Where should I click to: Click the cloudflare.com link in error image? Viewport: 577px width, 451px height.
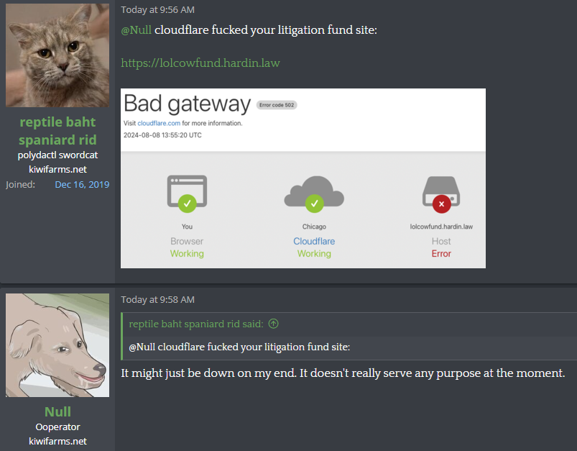(x=159, y=123)
